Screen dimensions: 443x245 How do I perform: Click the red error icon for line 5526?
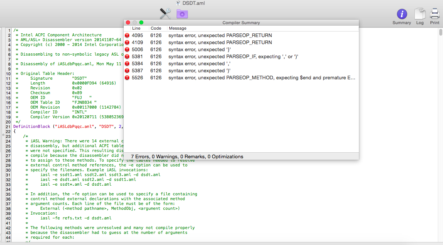127,78
